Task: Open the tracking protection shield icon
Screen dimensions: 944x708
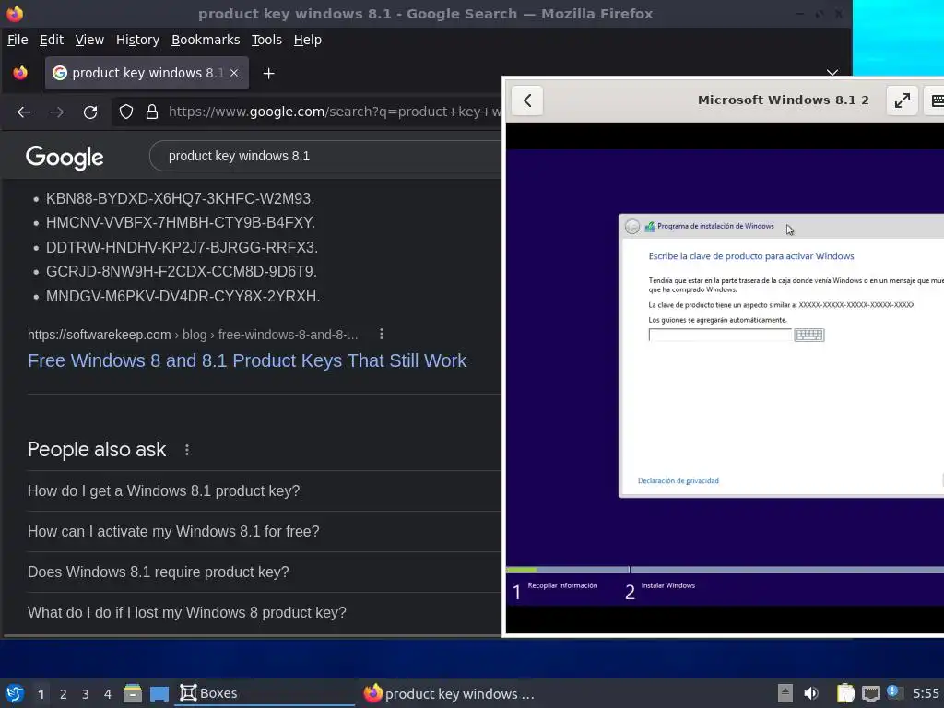Action: tap(125, 112)
